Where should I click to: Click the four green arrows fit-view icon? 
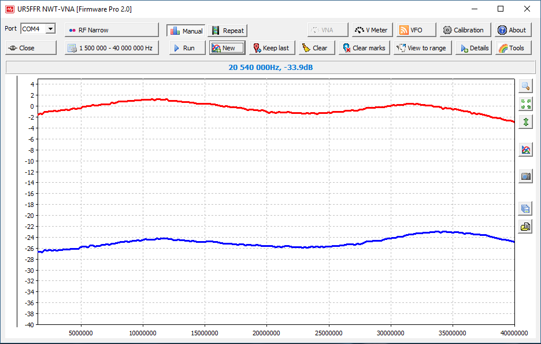tap(525, 104)
